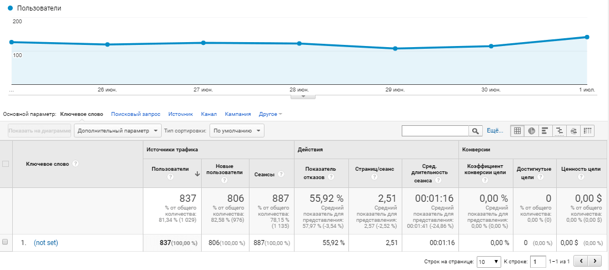Image resolution: width=609 pixels, height=270 pixels.
Task: Switch to data table view icon
Action: pyautogui.click(x=517, y=131)
